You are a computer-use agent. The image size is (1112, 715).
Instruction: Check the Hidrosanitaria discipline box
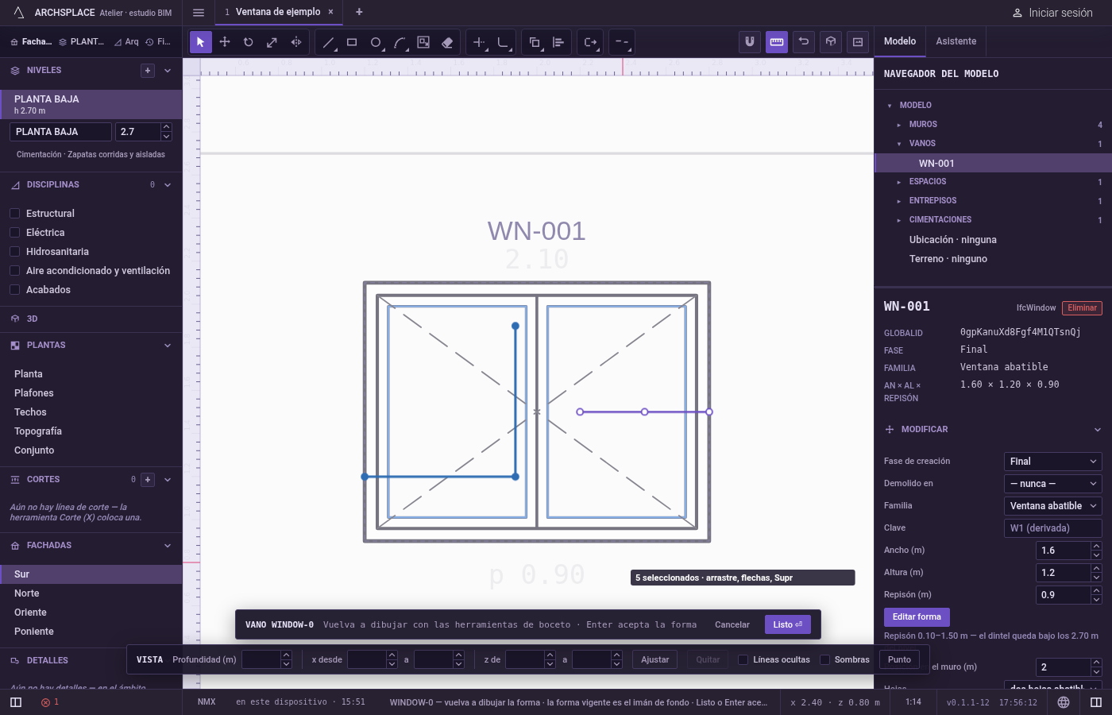(14, 252)
